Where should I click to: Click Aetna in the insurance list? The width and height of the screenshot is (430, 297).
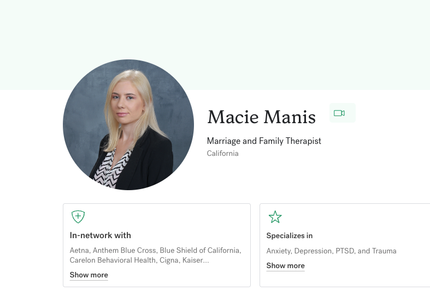pos(80,251)
